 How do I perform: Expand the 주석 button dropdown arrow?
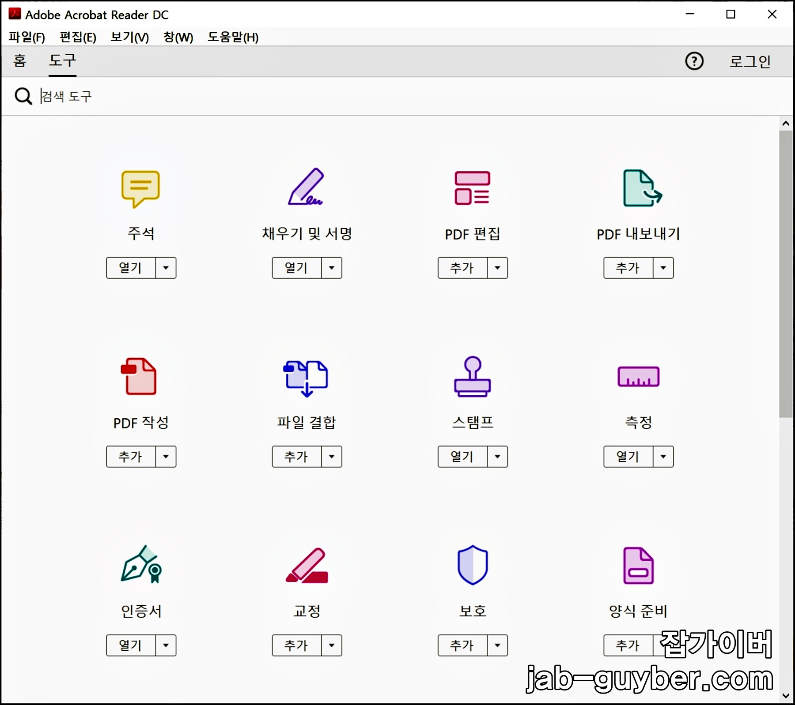(x=166, y=268)
